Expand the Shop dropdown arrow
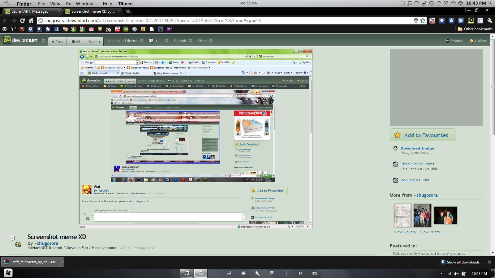This screenshot has height=278, width=495. pyautogui.click(x=211, y=41)
